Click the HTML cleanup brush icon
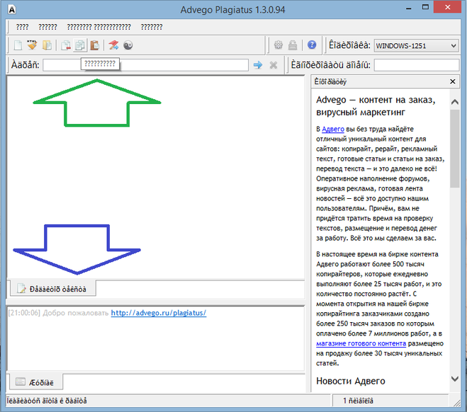 pos(32,45)
